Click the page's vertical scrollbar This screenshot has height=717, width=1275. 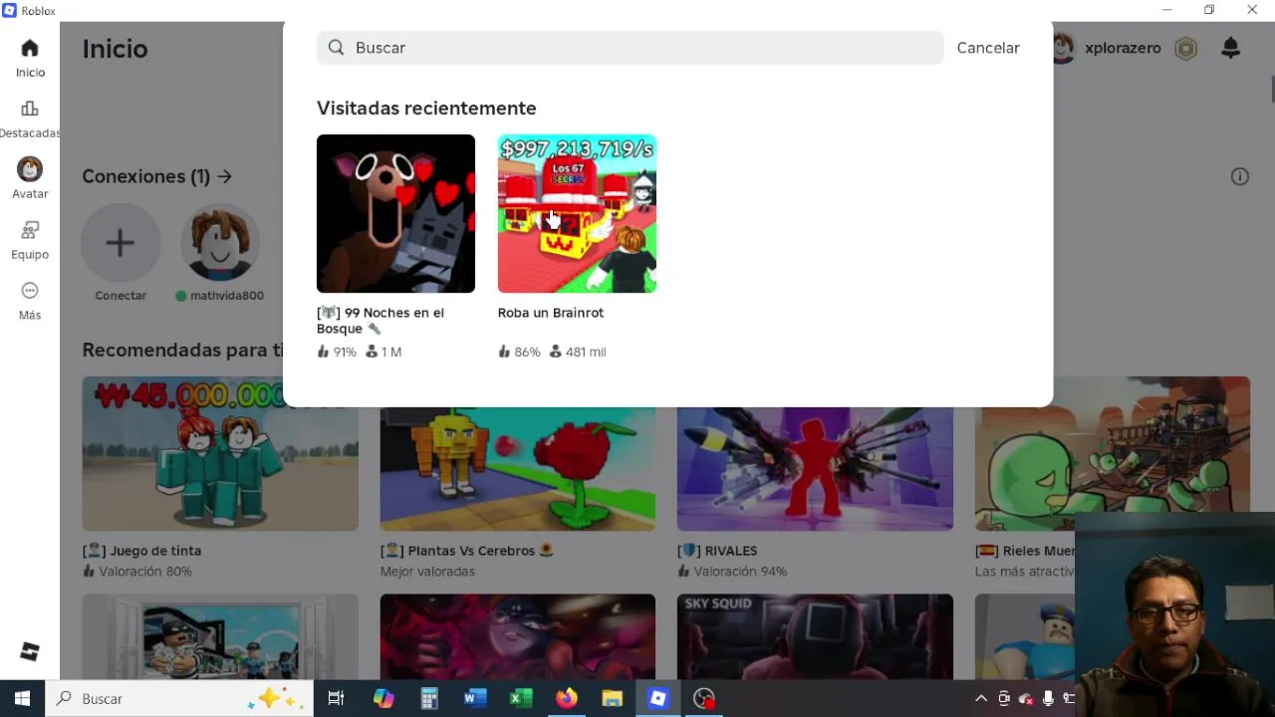click(x=1272, y=88)
